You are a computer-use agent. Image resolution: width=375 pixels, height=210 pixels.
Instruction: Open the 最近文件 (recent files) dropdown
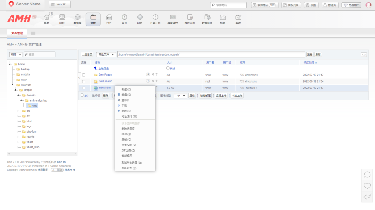[x=106, y=54]
